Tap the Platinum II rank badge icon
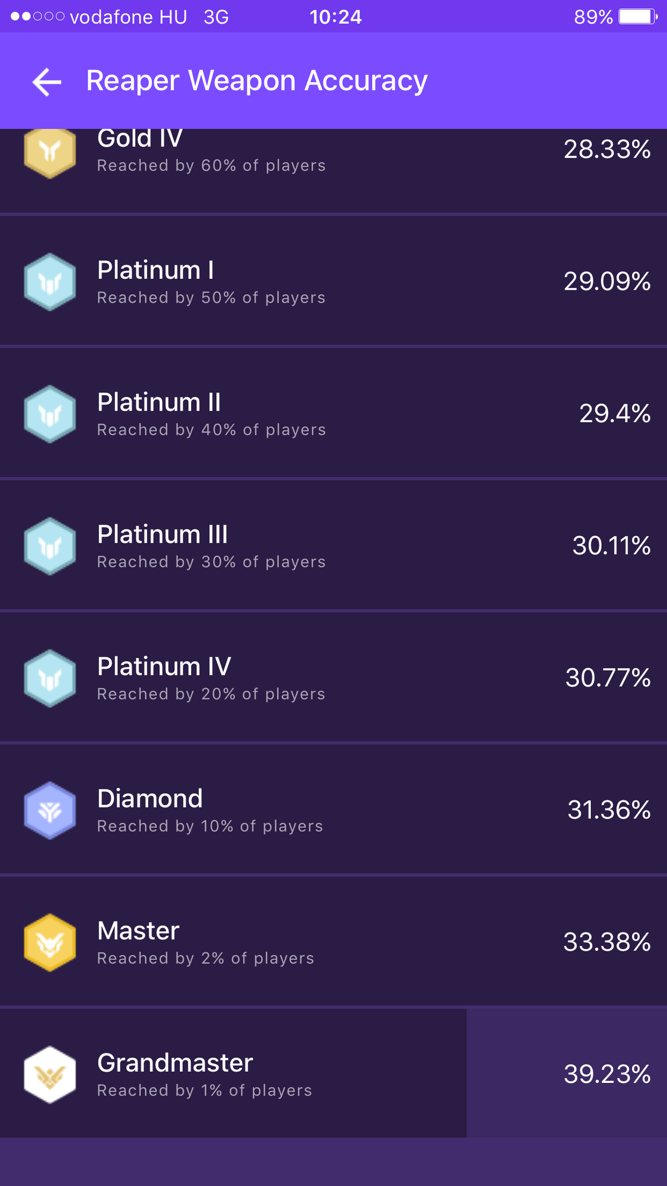Viewport: 667px width, 1186px height. coord(50,414)
